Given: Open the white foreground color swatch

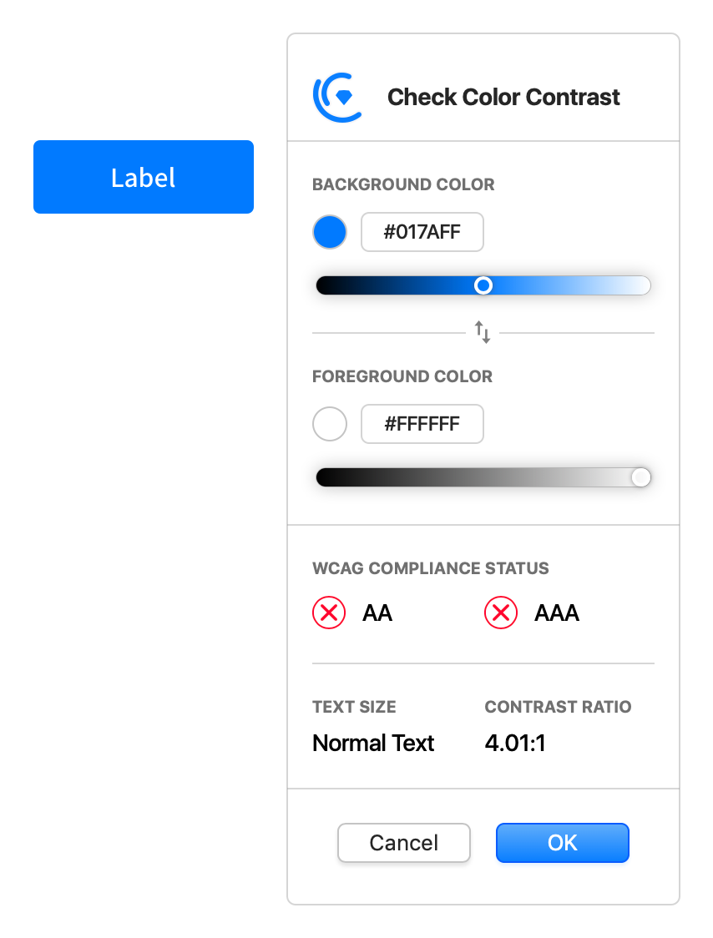Looking at the screenshot, I should 330,424.
